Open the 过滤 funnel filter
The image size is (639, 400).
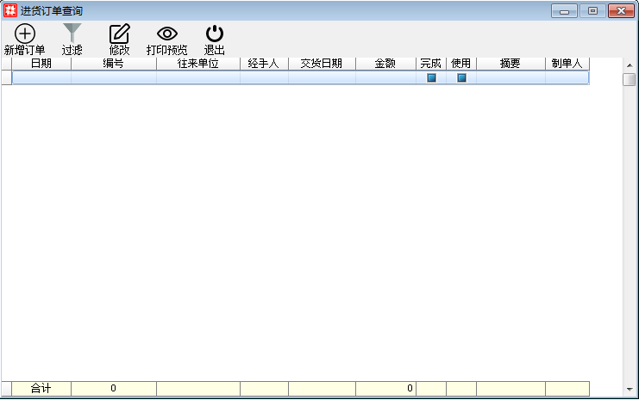72,34
